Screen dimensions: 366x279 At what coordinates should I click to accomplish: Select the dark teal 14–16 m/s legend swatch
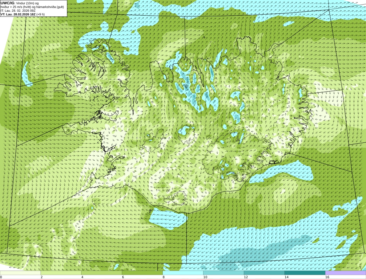[305, 273]
